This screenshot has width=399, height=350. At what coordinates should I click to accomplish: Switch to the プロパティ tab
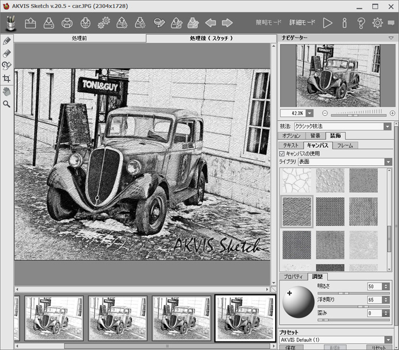(x=294, y=276)
